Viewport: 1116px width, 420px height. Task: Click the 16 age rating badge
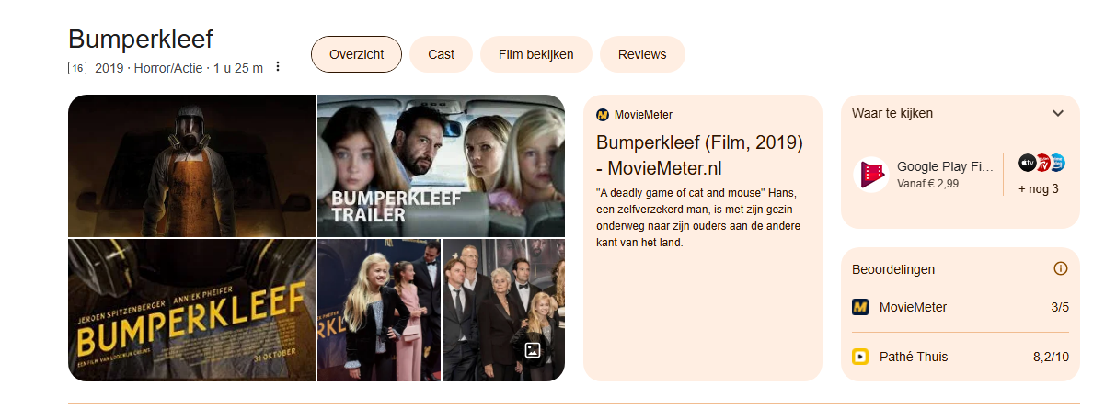77,68
